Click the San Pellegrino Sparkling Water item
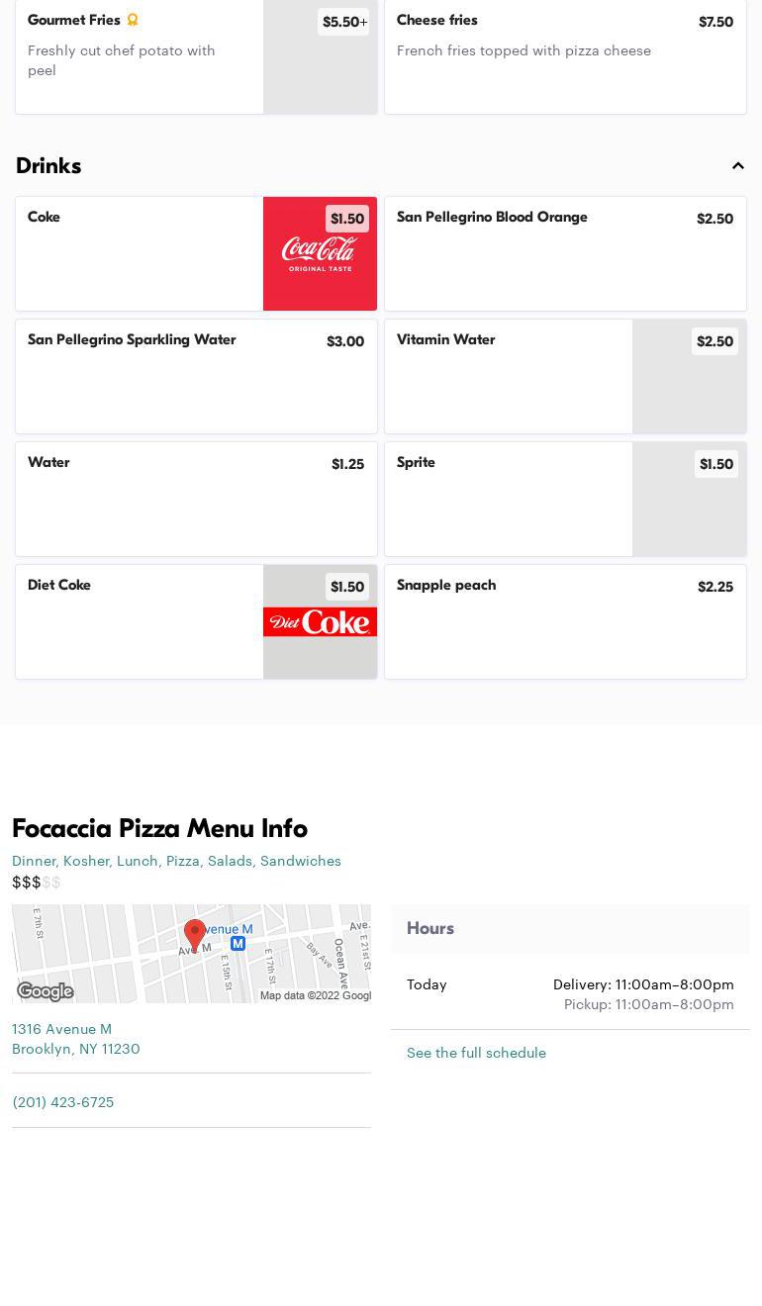The width and height of the screenshot is (762, 1306). pos(196,376)
